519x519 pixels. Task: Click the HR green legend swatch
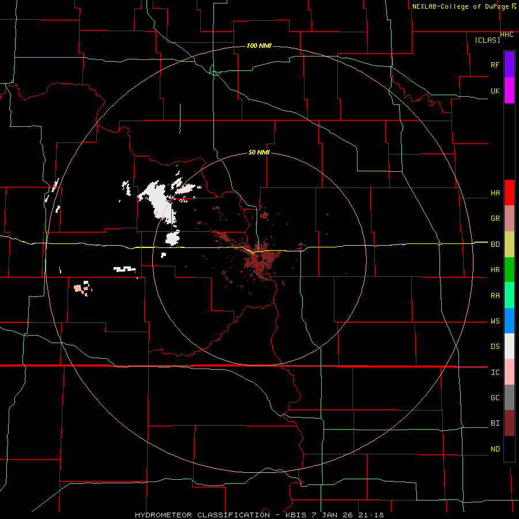click(x=509, y=269)
